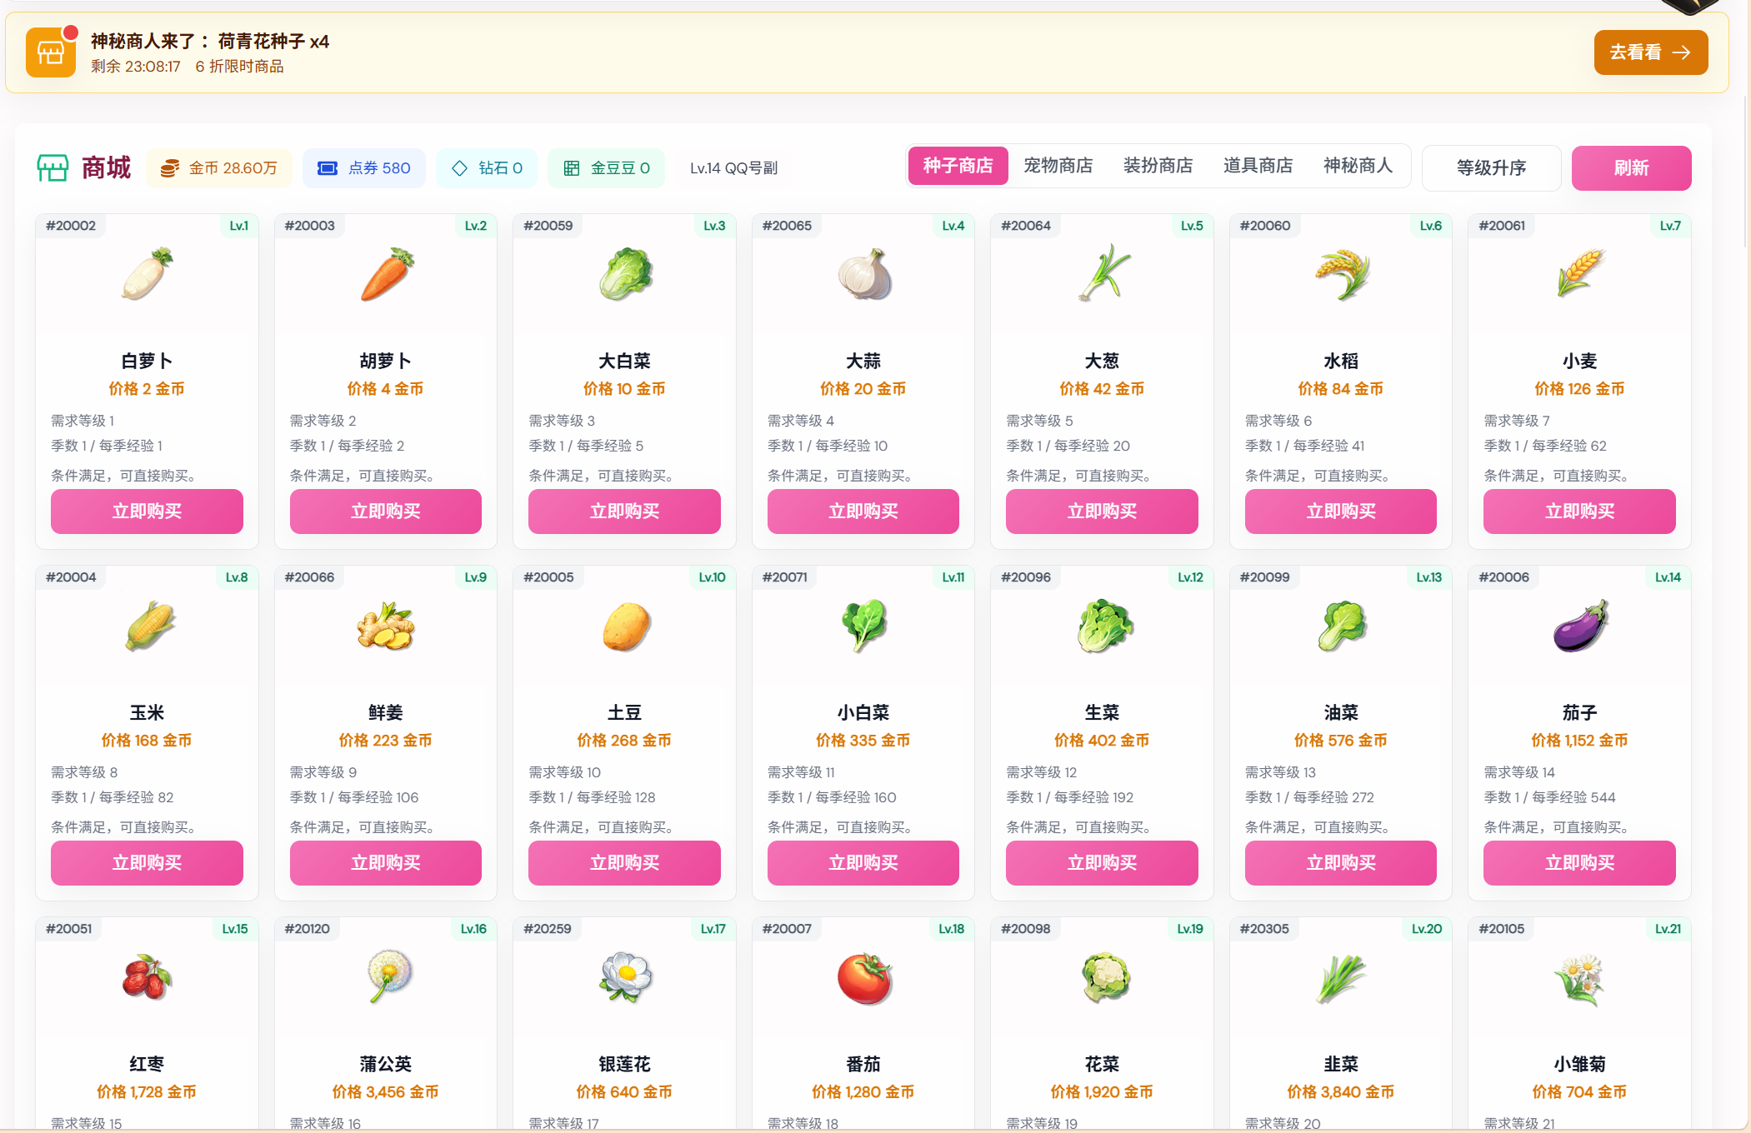Click the 水稻 rice image
The image size is (1751, 1133).
point(1341,274)
